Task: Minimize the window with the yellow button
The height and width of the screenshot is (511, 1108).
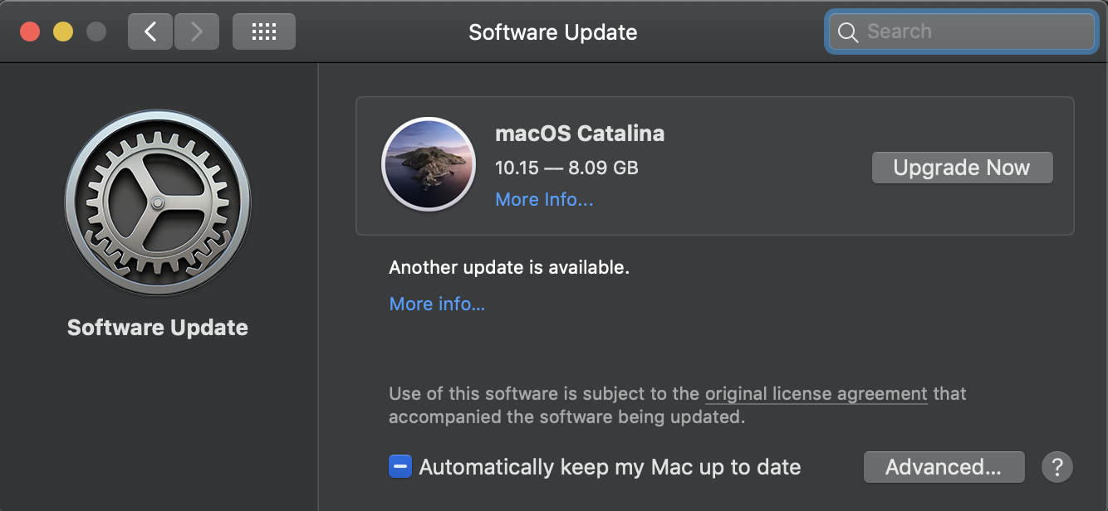Action: coord(63,32)
